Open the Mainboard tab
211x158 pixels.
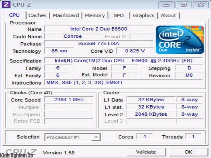pyautogui.click(x=66, y=16)
